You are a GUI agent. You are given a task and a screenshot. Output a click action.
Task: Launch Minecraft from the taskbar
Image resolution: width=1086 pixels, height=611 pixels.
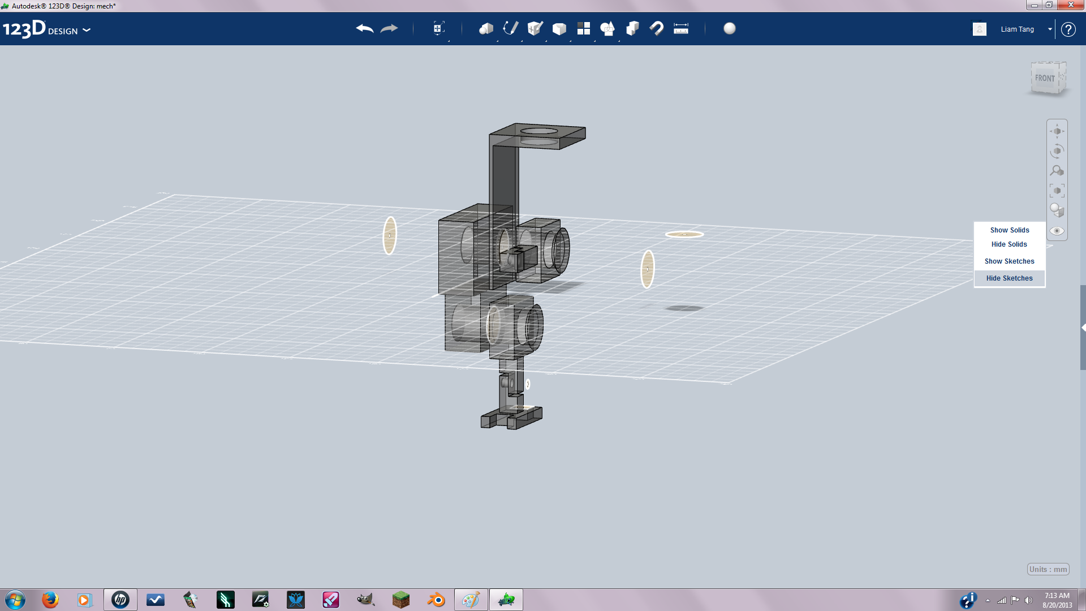401,600
